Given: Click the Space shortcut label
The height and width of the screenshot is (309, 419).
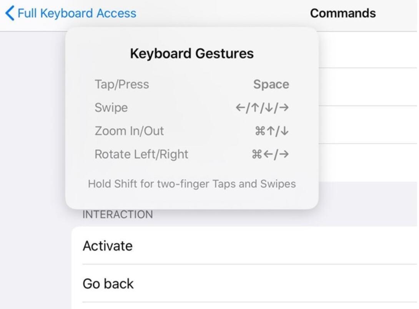Looking at the screenshot, I should [271, 84].
